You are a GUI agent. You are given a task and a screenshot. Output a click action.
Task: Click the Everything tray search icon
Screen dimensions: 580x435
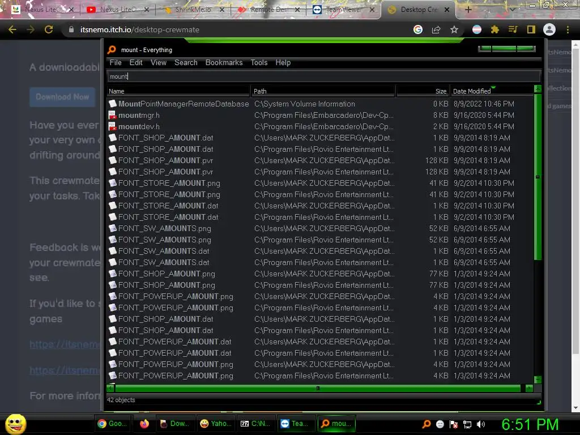[427, 424]
